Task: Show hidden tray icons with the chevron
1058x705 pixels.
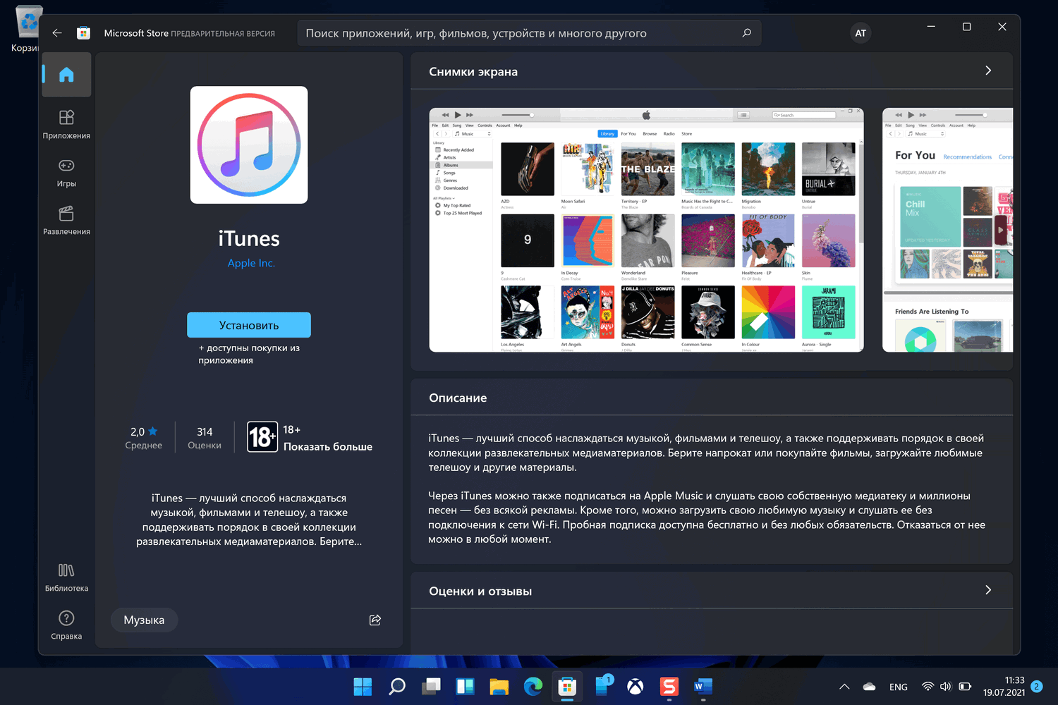Action: 844,687
